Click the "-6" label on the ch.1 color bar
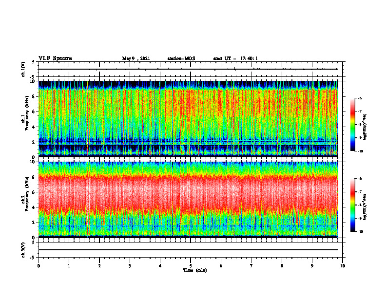 coord(360,98)
